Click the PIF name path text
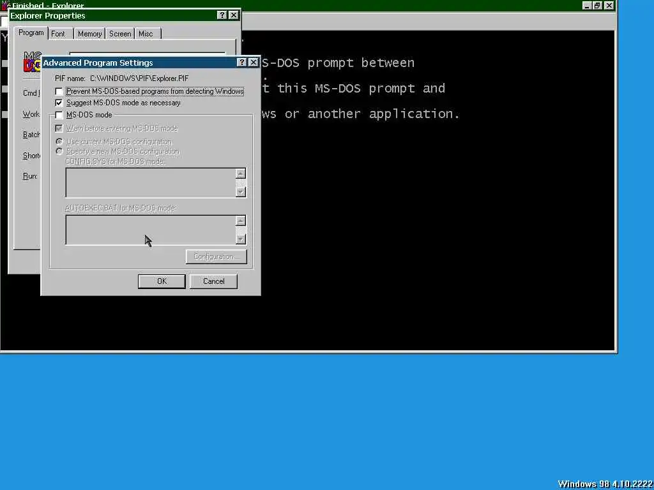This screenshot has width=654, height=490. [139, 78]
